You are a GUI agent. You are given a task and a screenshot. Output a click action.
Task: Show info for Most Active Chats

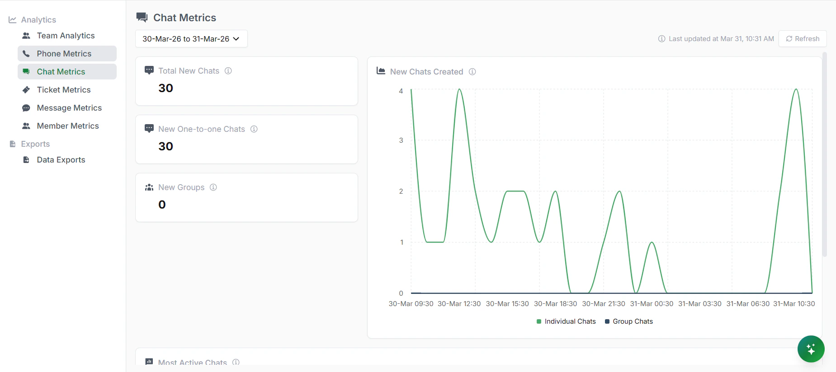[x=236, y=362]
